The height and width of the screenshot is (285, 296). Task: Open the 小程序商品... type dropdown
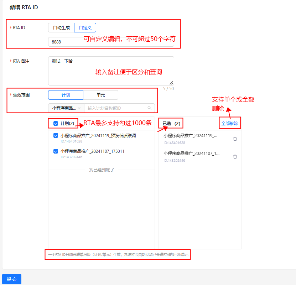pyautogui.click(x=66, y=108)
